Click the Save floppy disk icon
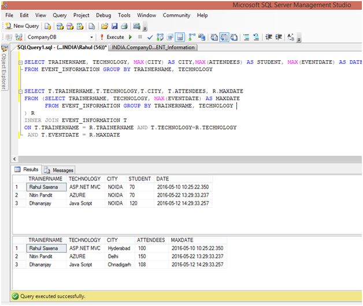363x306 pixels. click(114, 26)
